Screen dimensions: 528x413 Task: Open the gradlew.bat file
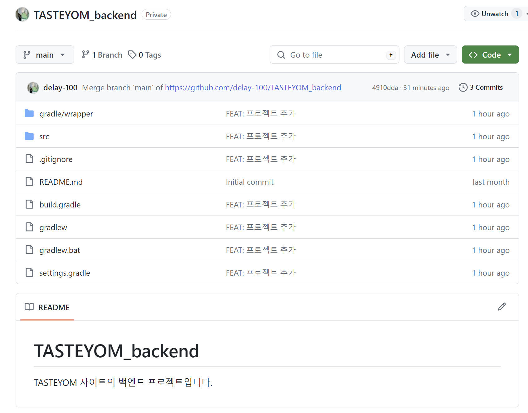(x=60, y=250)
